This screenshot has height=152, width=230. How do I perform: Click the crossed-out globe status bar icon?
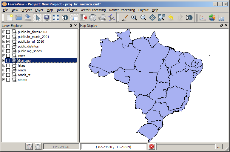click(x=29, y=147)
